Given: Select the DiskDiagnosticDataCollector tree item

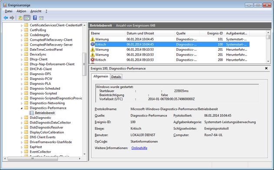Looking at the screenshot, I should tap(50, 122).
